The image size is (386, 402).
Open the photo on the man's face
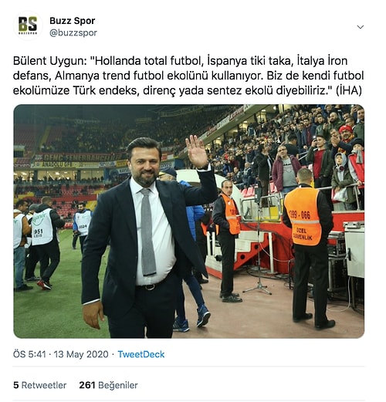[x=144, y=164]
